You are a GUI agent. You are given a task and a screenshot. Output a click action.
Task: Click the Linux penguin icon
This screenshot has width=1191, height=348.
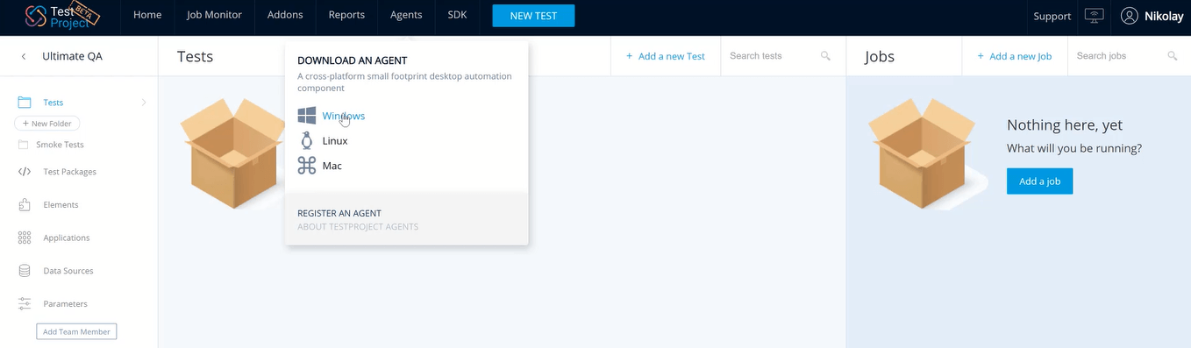pos(307,140)
